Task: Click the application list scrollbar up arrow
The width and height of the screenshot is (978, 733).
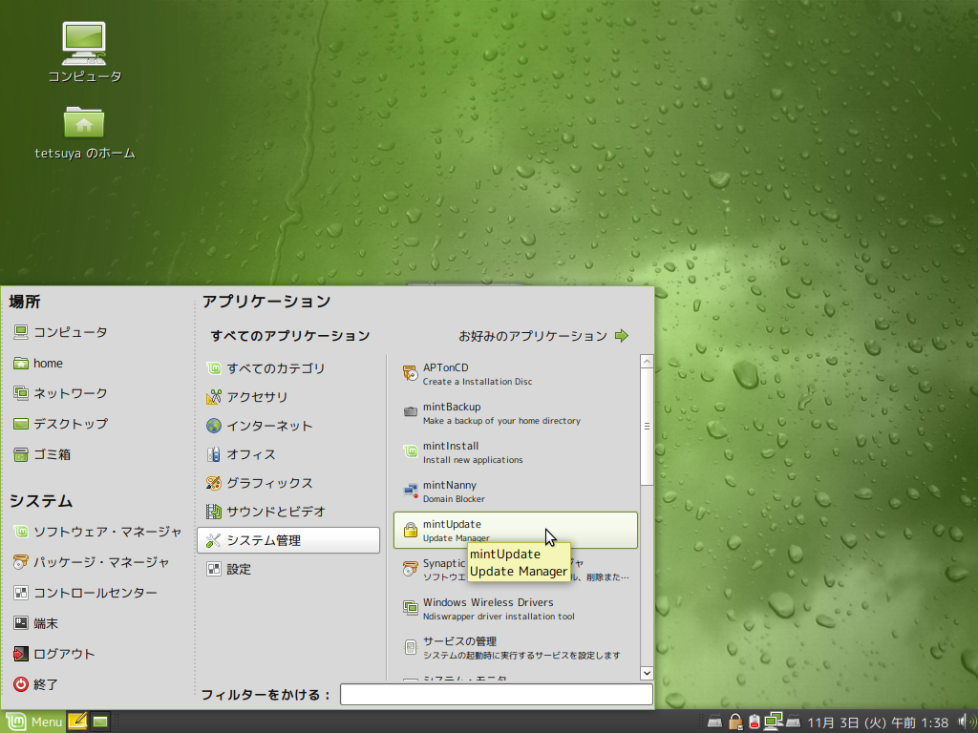Action: (647, 362)
